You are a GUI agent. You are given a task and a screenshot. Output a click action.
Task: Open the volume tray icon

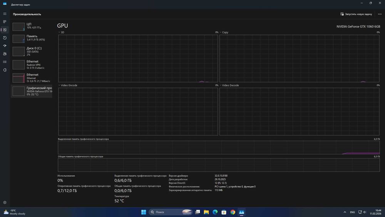[x=365, y=212]
